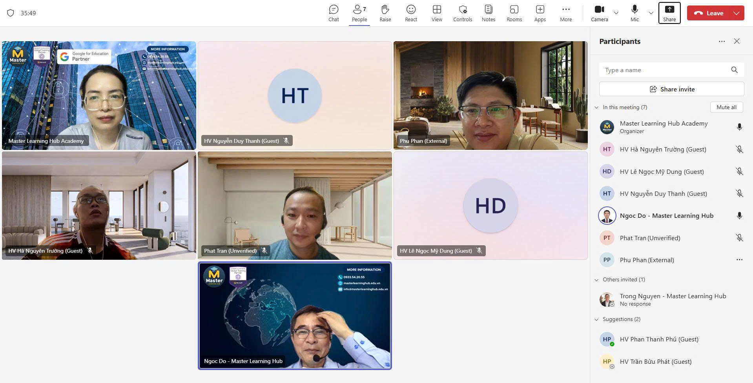Click the Raise hand icon
Image resolution: width=753 pixels, height=383 pixels.
(385, 13)
